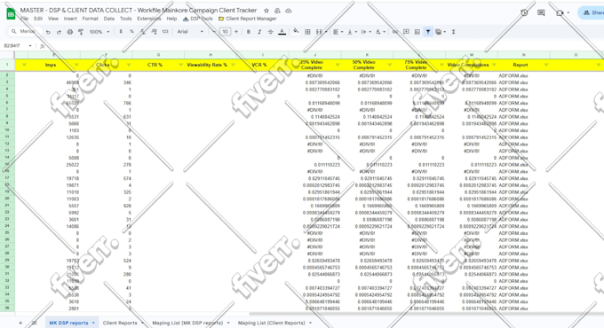Toggle the active Filter icon
604x328 pixels.
pyautogui.click(x=428, y=32)
